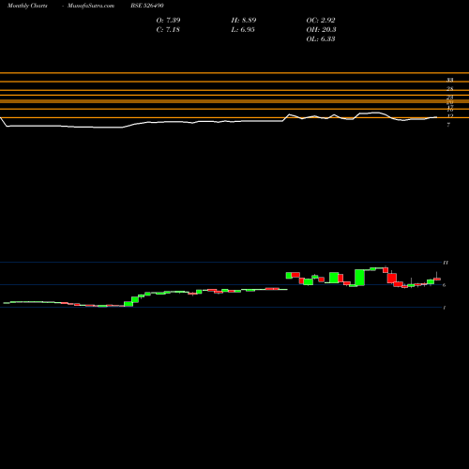Click the 7 axis label on line chart

tap(448, 125)
